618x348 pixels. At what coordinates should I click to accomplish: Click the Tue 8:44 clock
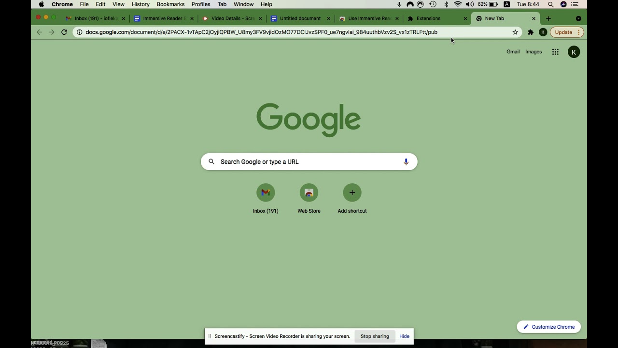click(528, 4)
